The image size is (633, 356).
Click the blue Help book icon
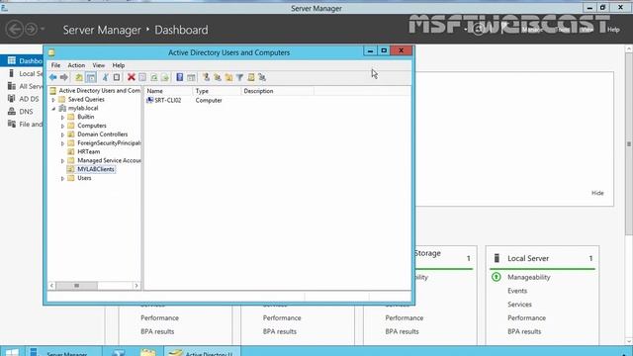(x=180, y=77)
